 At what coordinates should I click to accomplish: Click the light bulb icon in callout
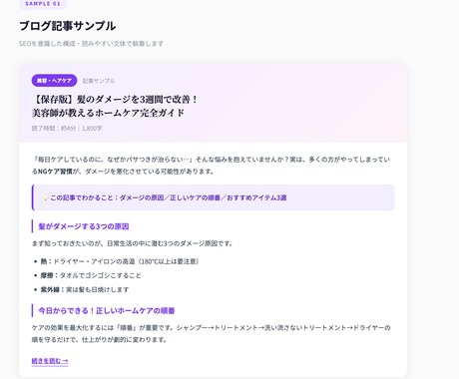point(45,197)
